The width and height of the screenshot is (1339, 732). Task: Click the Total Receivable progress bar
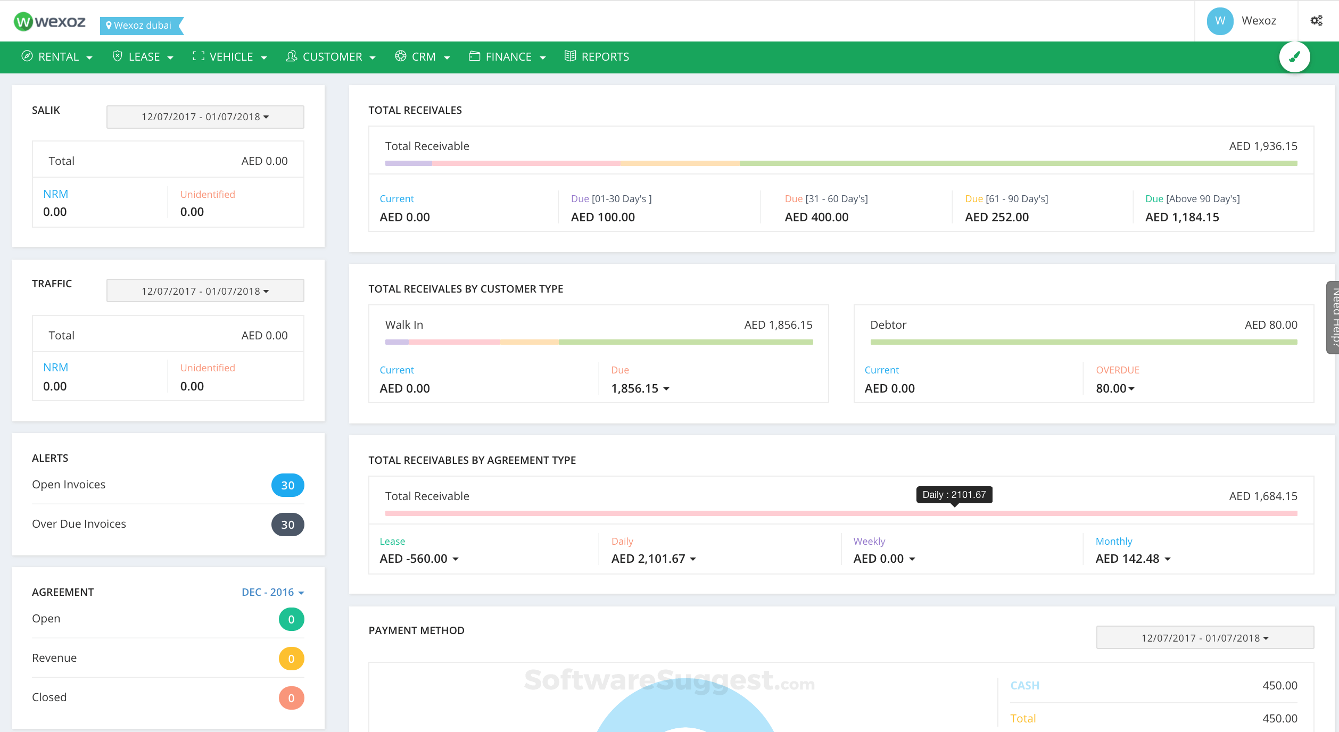841,164
